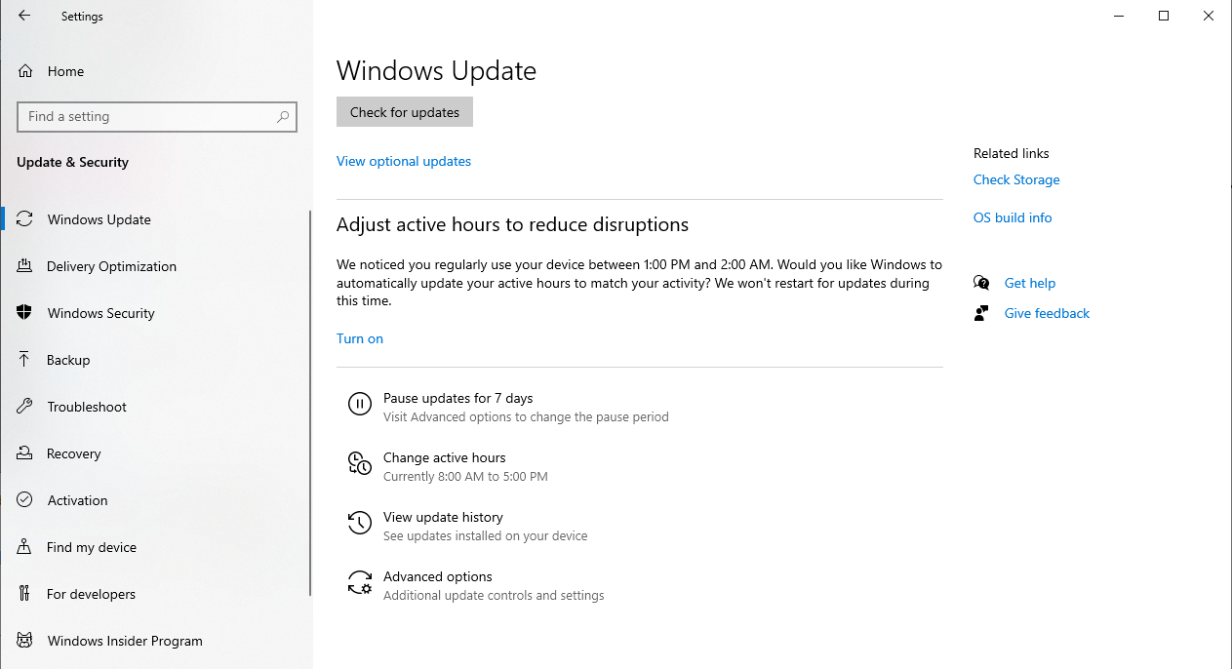Screen dimensions: 1232x669
Task: Click 'Additional update controls and settings' text
Action: point(494,596)
